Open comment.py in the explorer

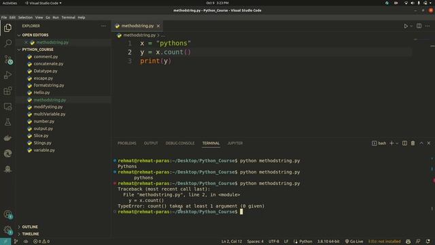(46, 56)
